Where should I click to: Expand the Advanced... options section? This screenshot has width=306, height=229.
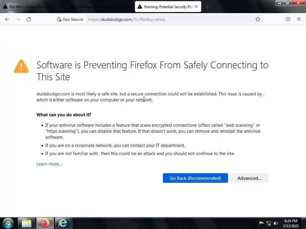click(x=249, y=178)
